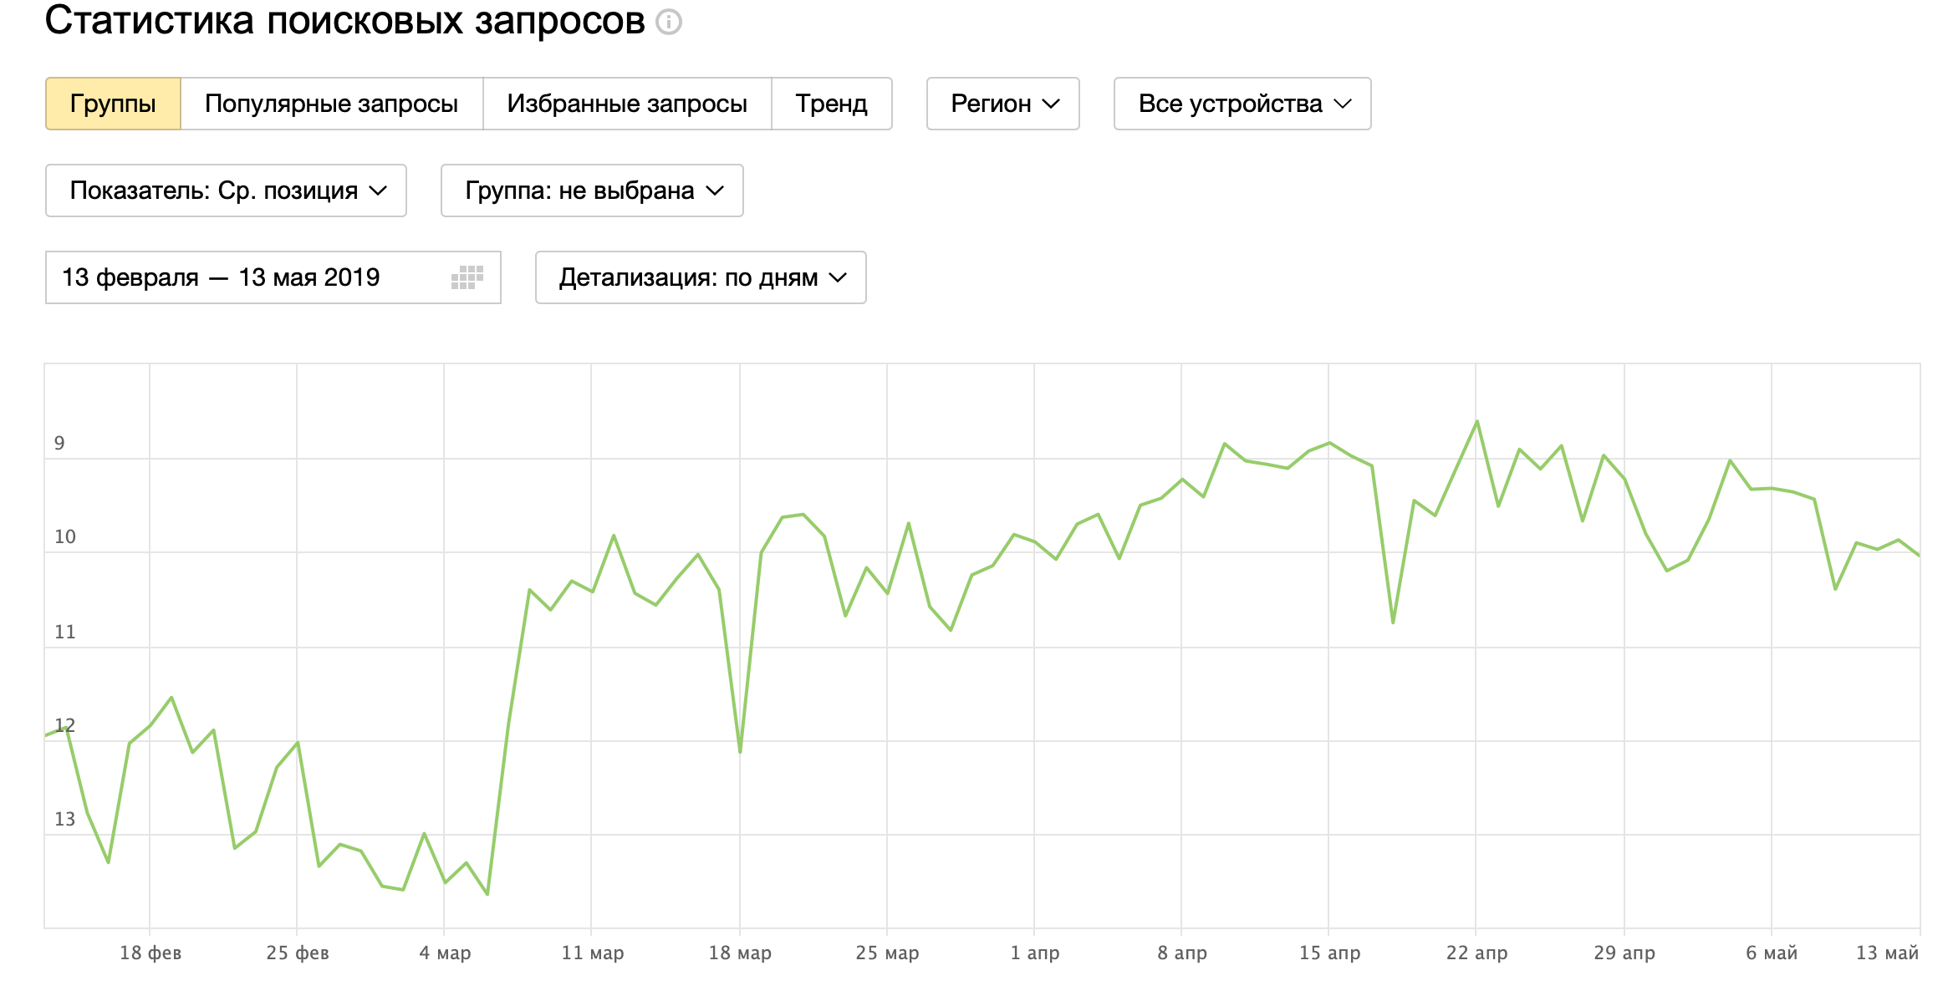This screenshot has height=996, width=1948.
Task: Click the 25 фев x-axis label
Action: click(298, 953)
